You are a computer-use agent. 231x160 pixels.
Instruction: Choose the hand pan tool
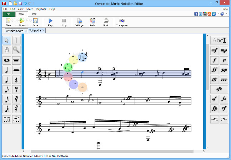coord(7,50)
